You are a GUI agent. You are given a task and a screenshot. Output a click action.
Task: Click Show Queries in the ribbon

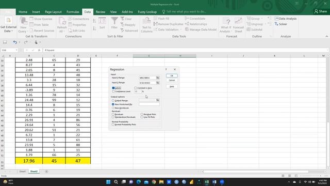click(x=41, y=19)
